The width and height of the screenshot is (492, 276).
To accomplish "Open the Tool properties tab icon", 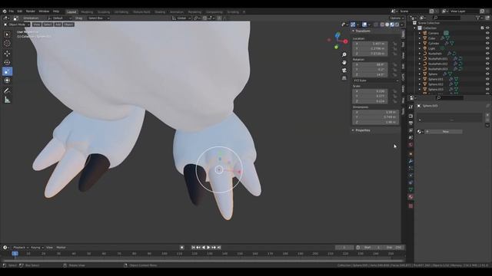I will [411, 107].
